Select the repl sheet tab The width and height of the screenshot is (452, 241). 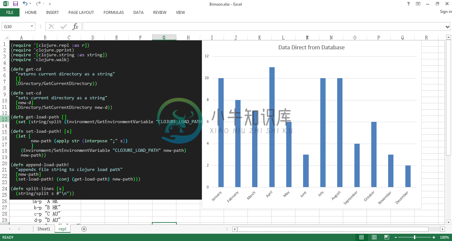tap(62, 229)
